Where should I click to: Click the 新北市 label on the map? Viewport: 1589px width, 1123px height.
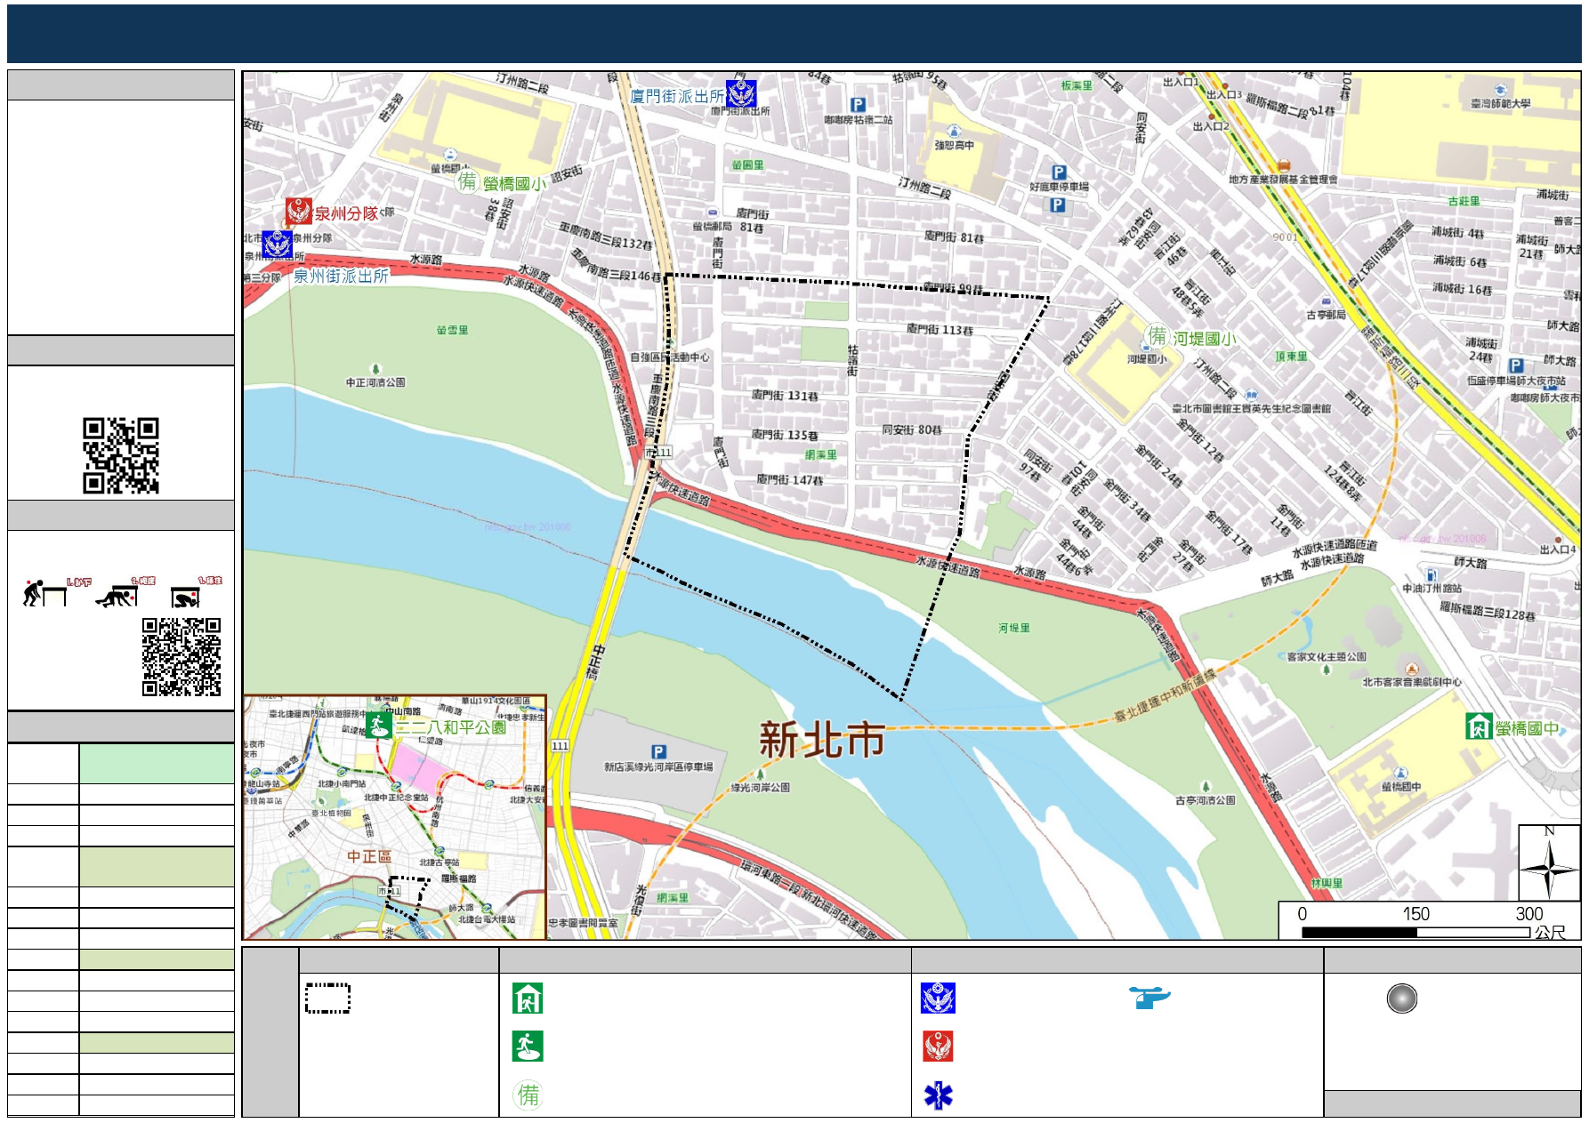(822, 739)
